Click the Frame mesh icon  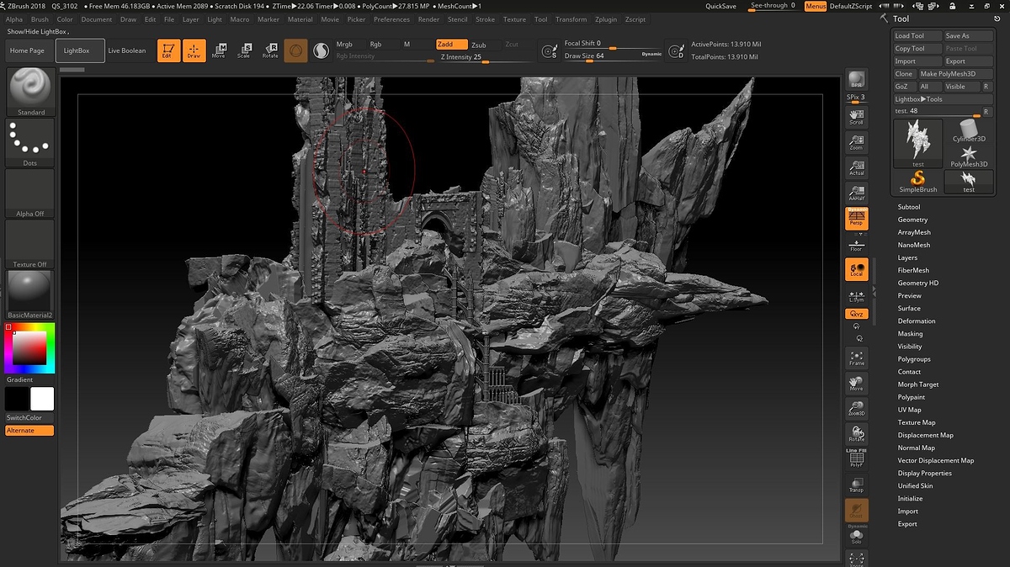click(x=857, y=358)
